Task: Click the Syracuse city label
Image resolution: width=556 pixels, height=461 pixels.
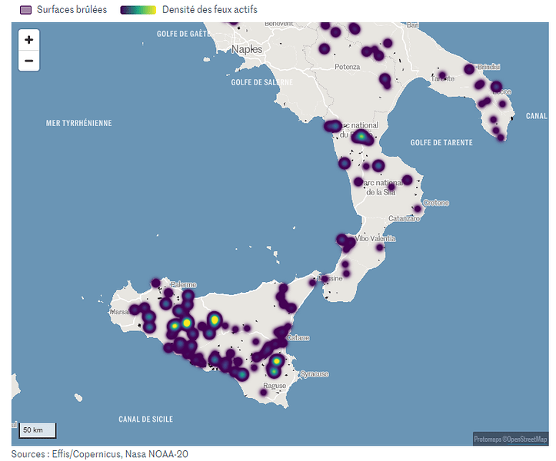Action: tap(315, 374)
